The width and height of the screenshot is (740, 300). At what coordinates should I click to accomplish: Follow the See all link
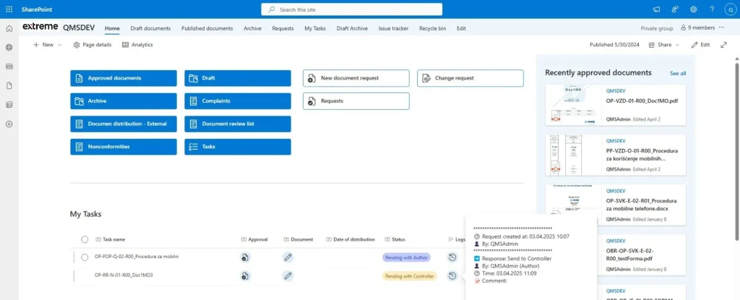677,73
